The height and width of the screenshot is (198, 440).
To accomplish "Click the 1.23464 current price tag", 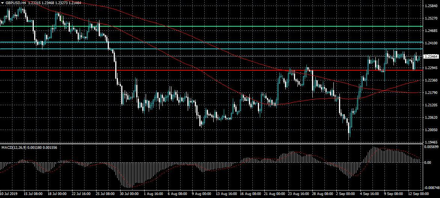I will click(x=431, y=57).
